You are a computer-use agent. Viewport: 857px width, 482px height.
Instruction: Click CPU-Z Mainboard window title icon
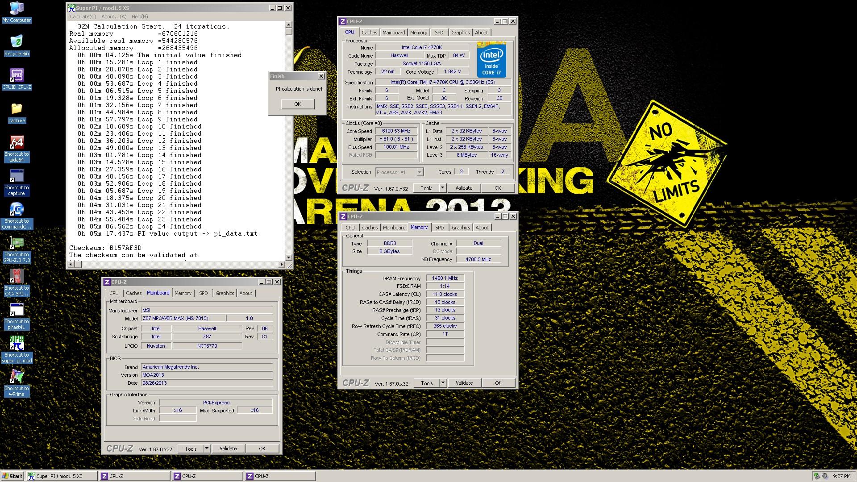[x=107, y=282]
